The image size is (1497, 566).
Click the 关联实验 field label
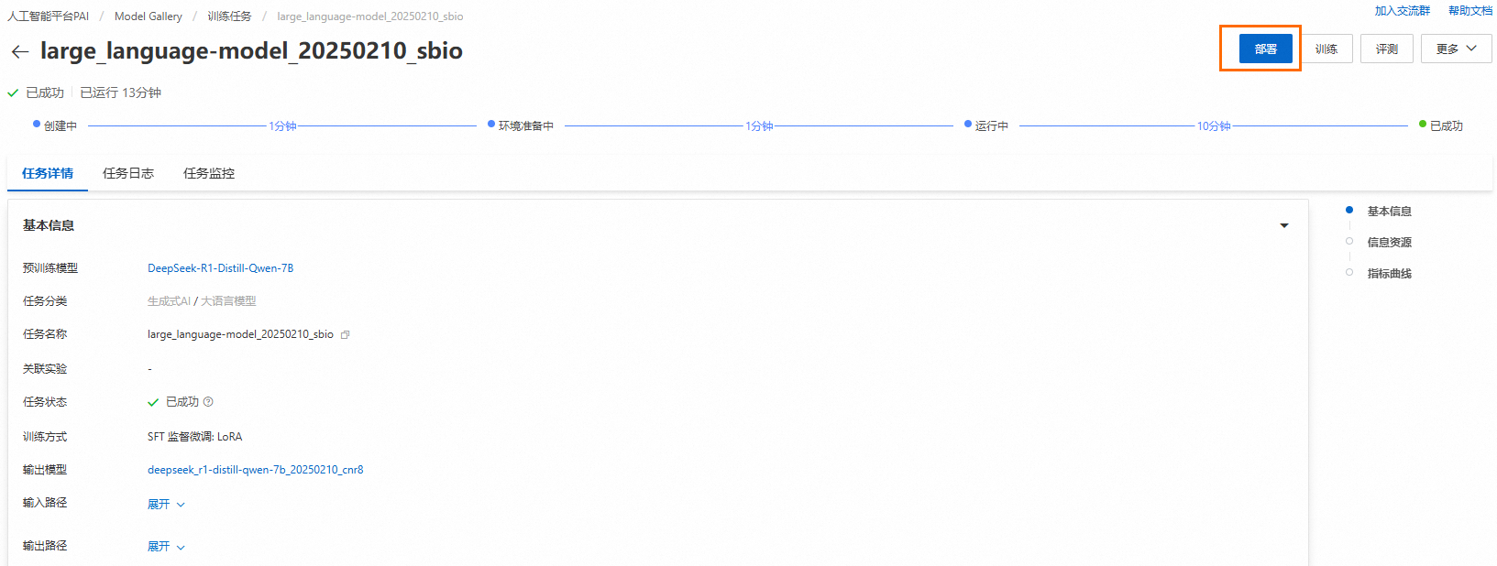(45, 369)
